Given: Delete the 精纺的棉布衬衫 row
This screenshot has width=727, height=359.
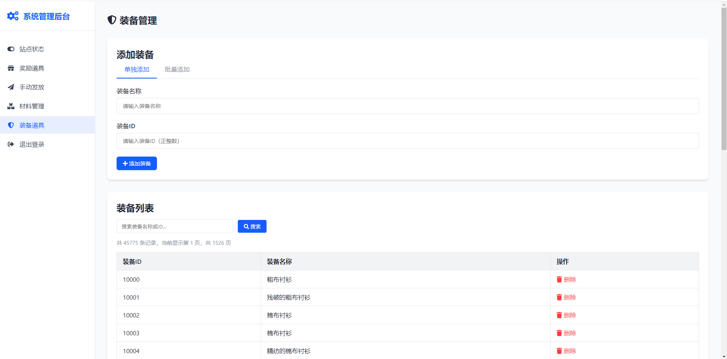Looking at the screenshot, I should (x=566, y=351).
